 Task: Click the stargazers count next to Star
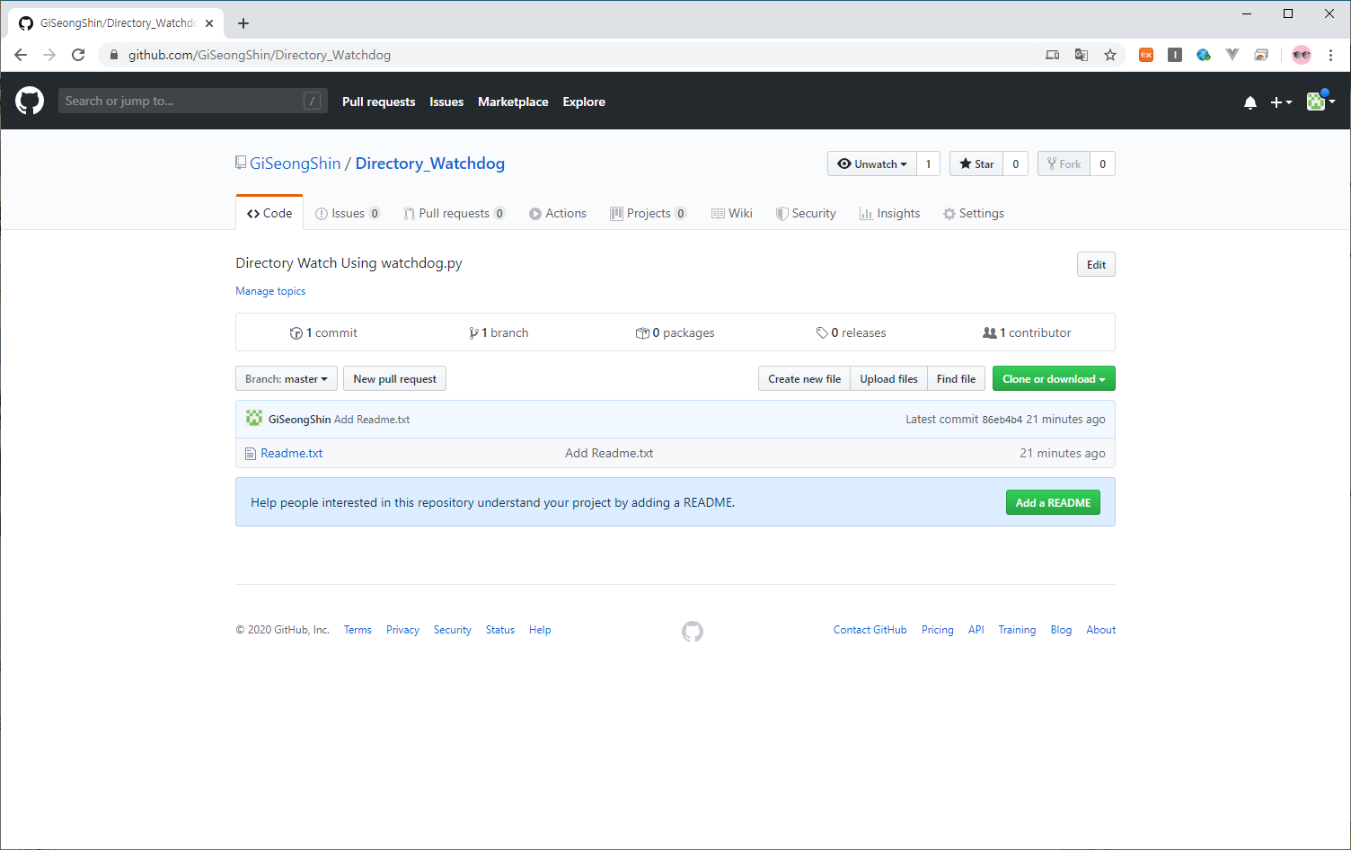1016,164
